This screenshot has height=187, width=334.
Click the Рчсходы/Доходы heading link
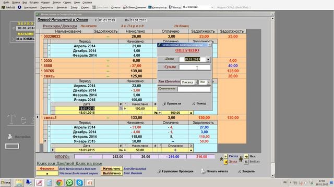[59, 26]
